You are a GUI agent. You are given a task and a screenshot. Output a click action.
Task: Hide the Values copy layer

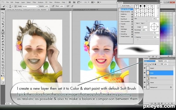click(x=145, y=78)
